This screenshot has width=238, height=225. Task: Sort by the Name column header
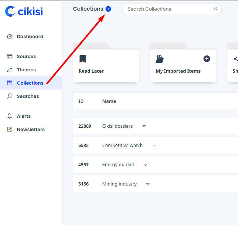(109, 101)
